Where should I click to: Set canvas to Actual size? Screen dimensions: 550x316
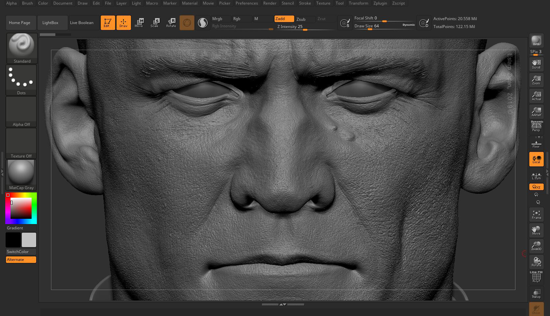(x=536, y=96)
